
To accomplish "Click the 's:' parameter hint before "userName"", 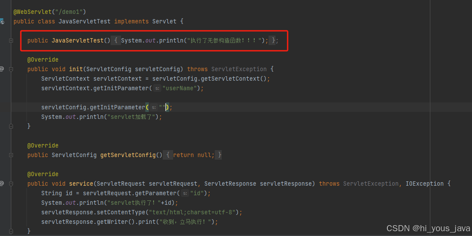I will (x=157, y=88).
